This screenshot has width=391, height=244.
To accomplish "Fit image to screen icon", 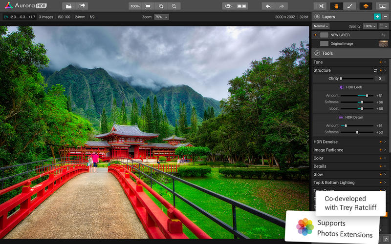I will [x=148, y=6].
